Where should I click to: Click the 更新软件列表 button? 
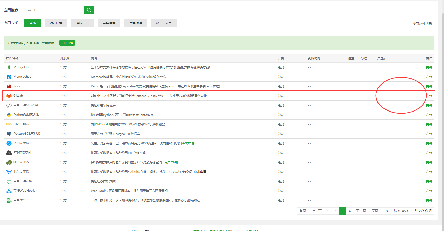tap(422, 23)
